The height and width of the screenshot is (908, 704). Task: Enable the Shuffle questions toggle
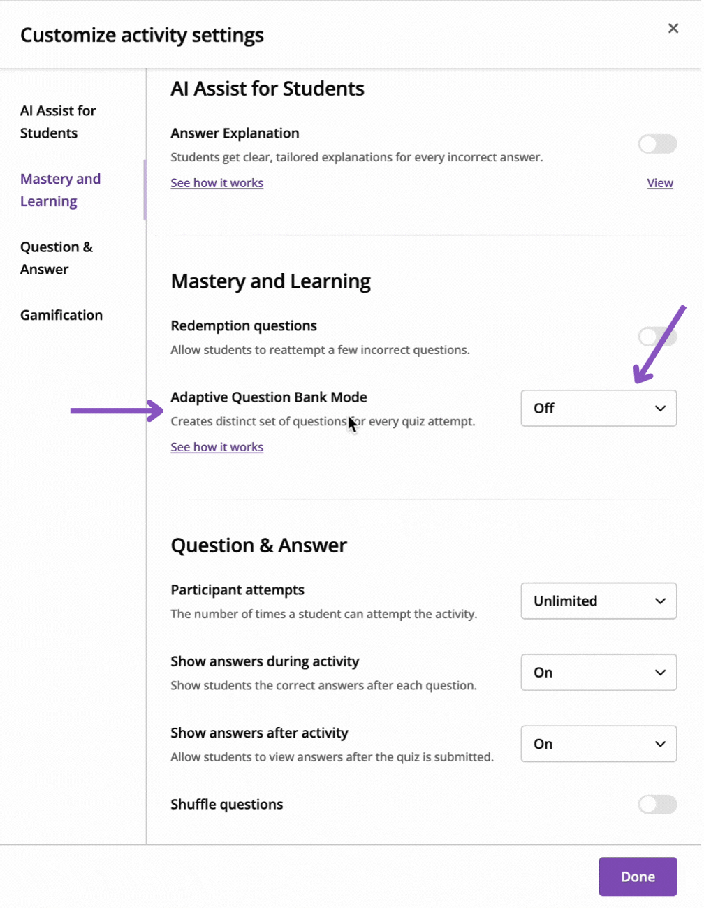pos(657,805)
